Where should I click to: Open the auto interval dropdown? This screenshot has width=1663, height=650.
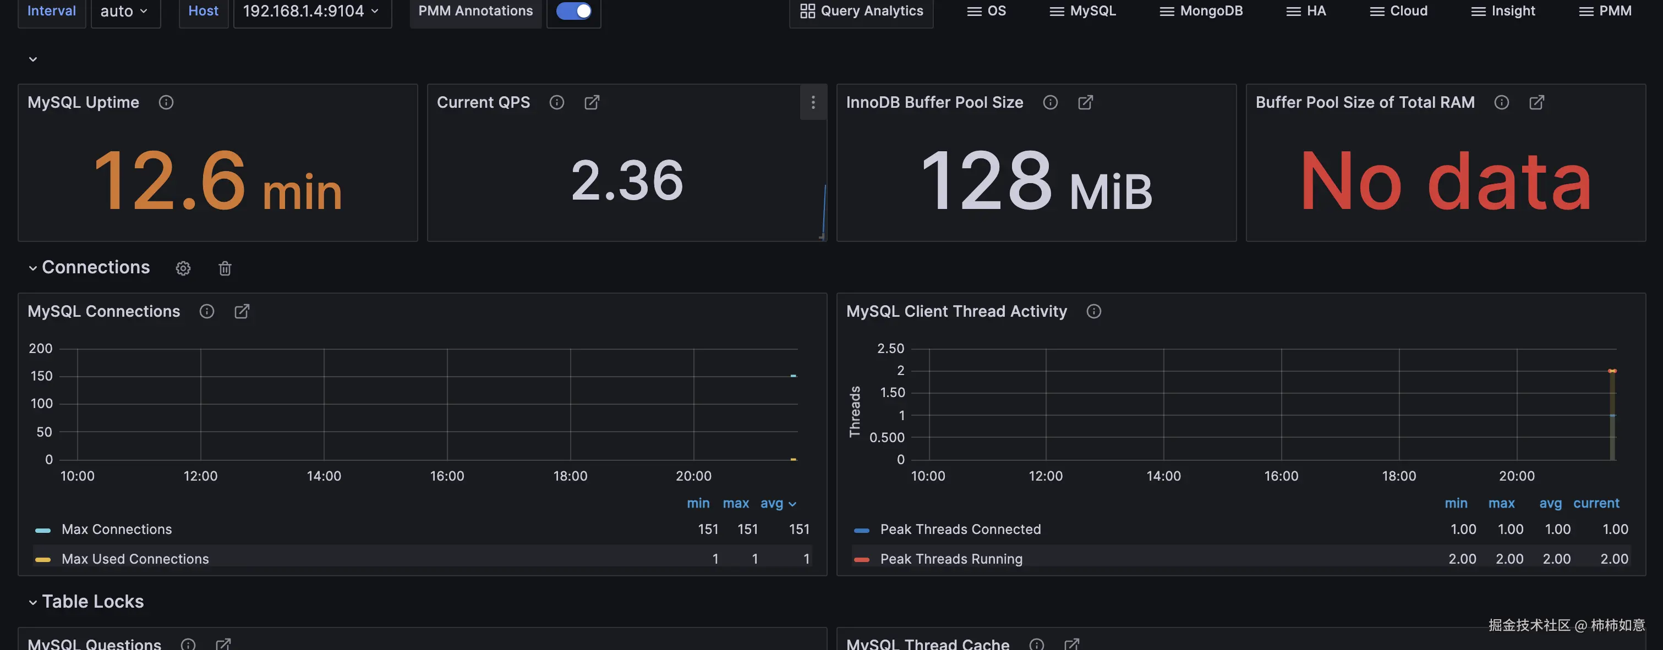pyautogui.click(x=125, y=11)
